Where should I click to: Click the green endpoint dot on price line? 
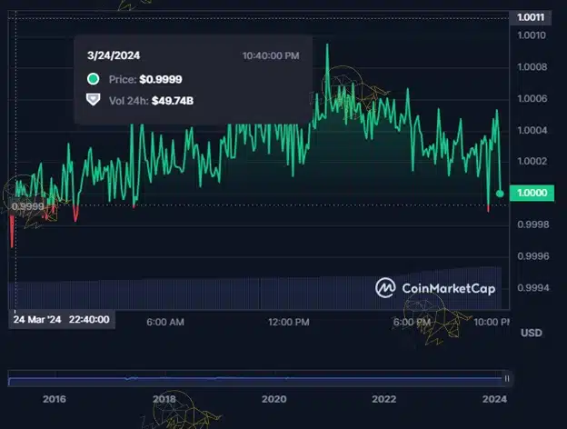point(501,194)
